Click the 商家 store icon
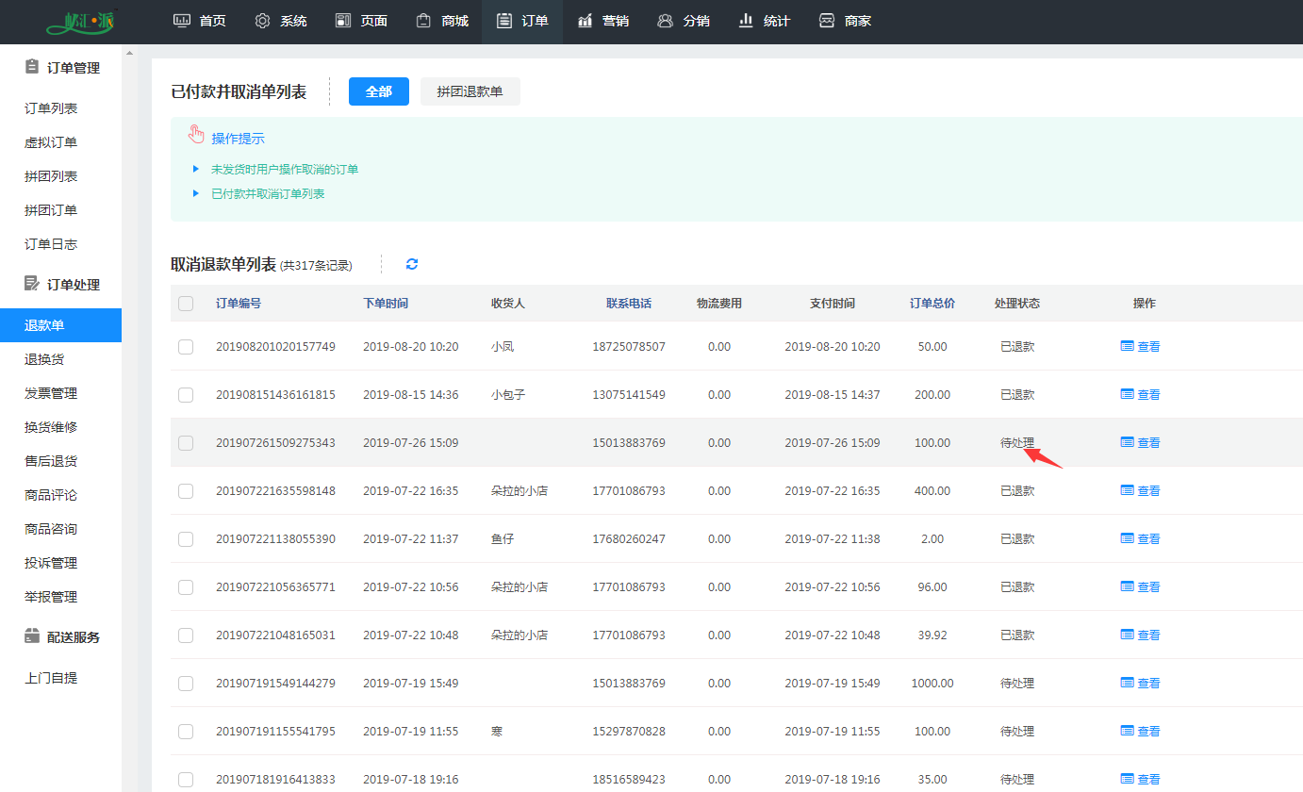 [x=827, y=21]
